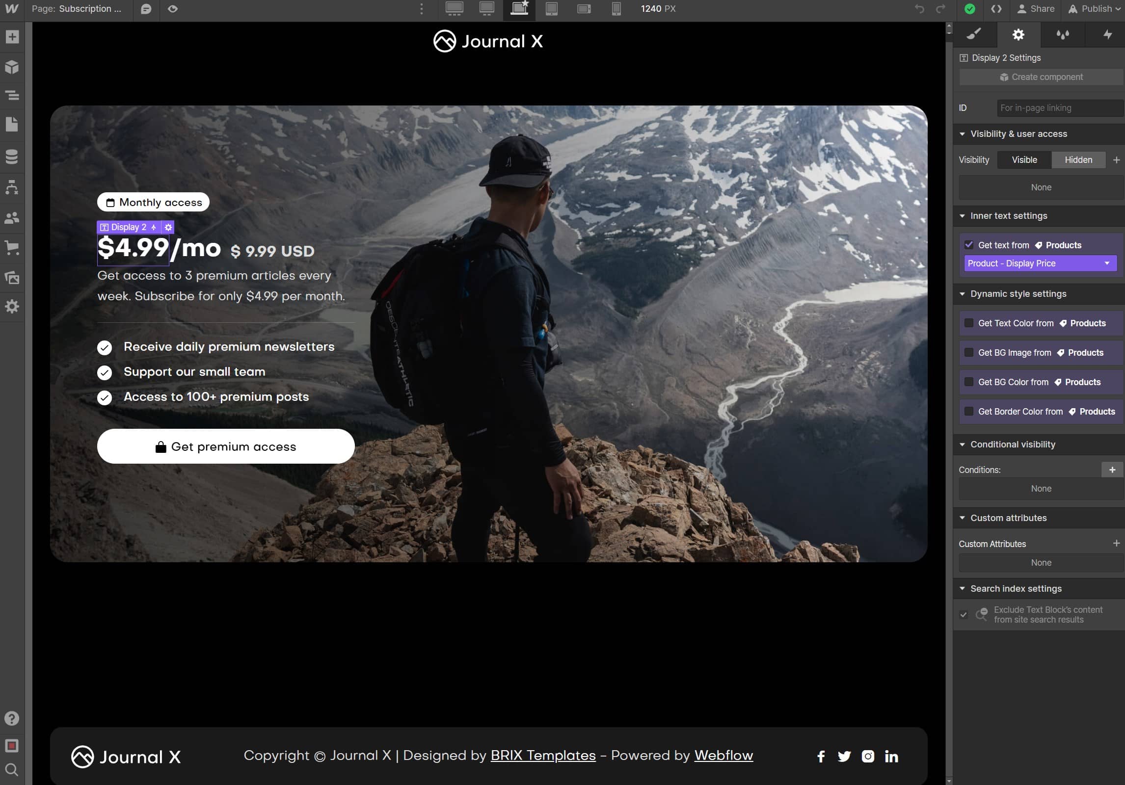The image size is (1125, 785).
Task: Collapse the Conditional visibility section
Action: [x=963, y=444]
